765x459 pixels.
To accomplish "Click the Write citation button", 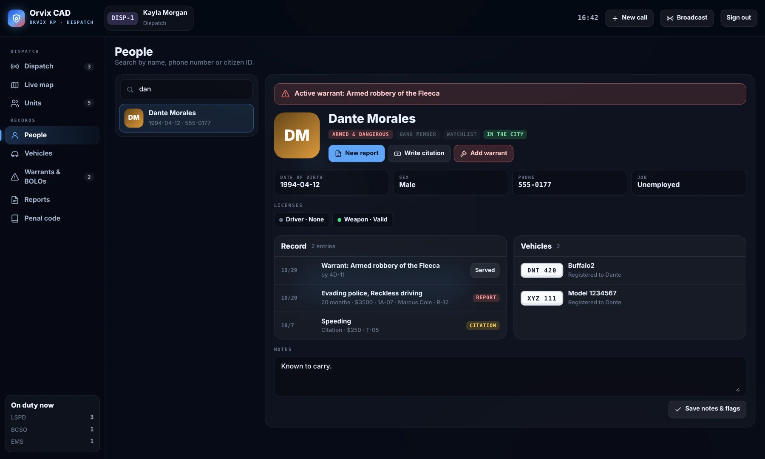I will click(419, 153).
